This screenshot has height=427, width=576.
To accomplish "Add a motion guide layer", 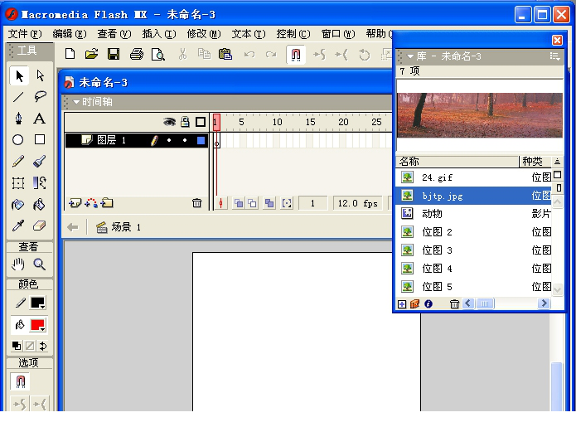I will 91,203.
